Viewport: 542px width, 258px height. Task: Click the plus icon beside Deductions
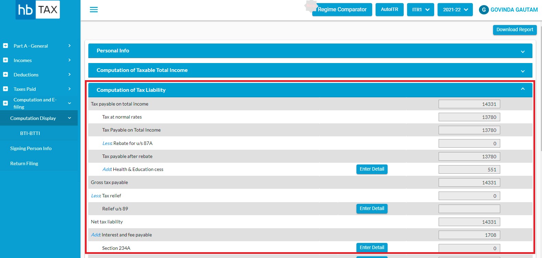click(5, 74)
